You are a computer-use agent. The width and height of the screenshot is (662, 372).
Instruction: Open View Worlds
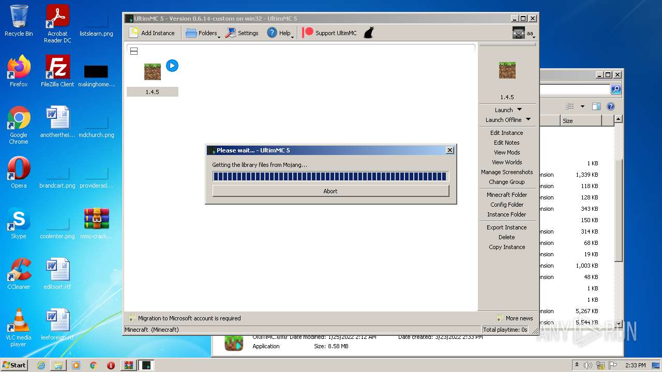click(506, 162)
